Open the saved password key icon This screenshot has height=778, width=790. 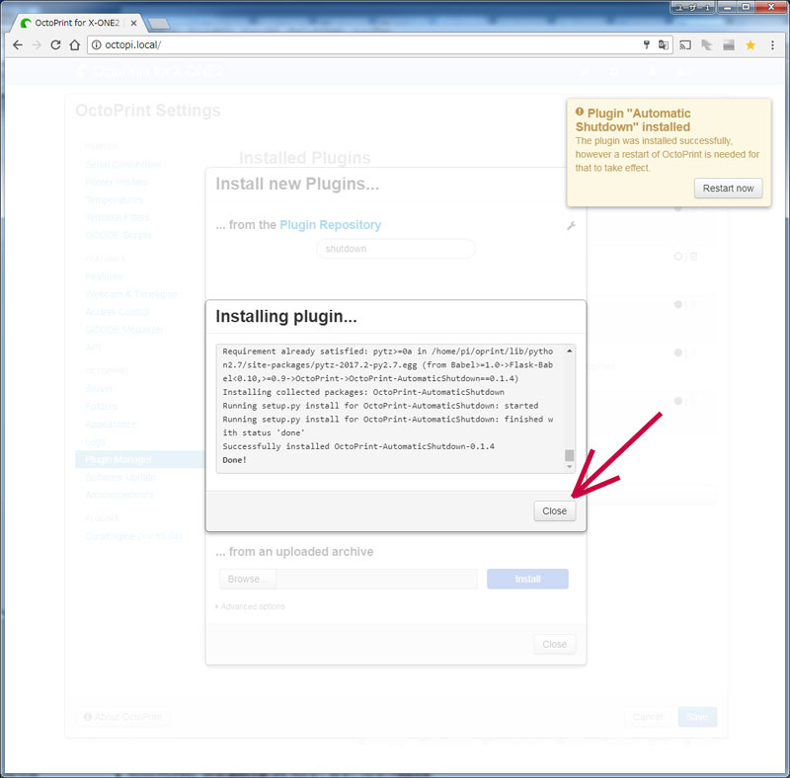tap(647, 44)
